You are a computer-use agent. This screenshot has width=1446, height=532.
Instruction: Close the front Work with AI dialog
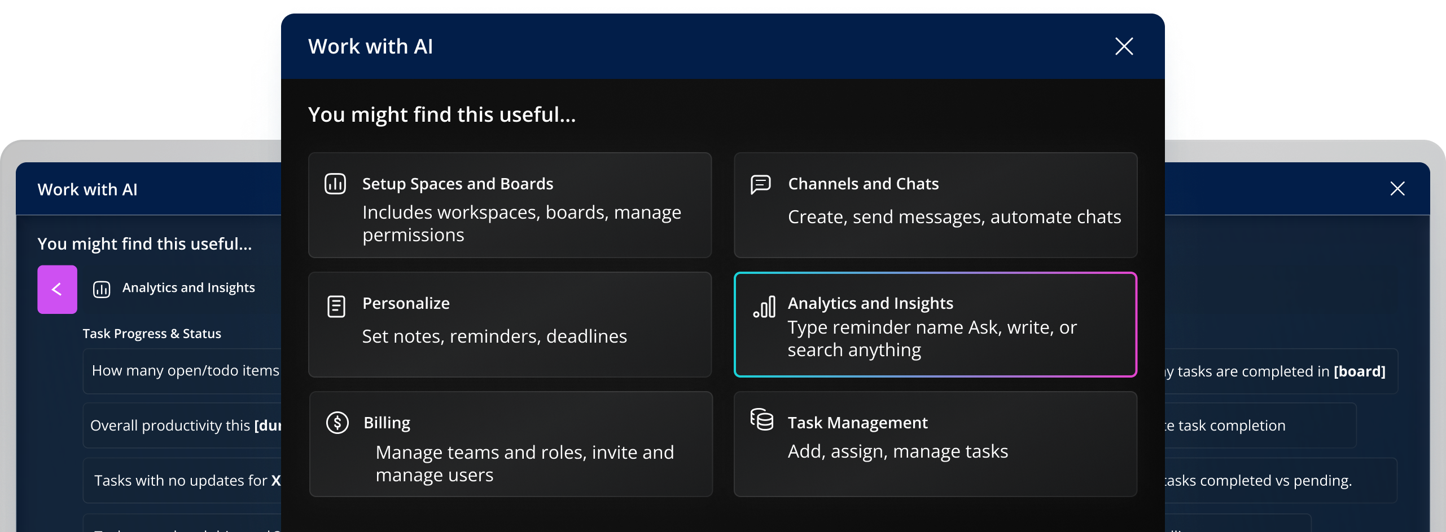click(1124, 46)
